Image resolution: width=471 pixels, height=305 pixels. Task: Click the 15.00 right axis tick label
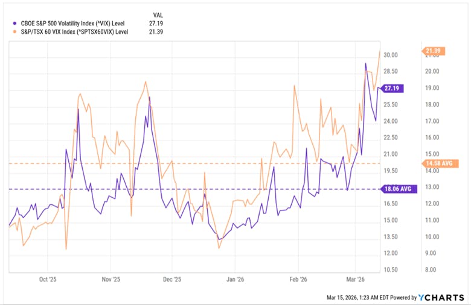[432, 154]
